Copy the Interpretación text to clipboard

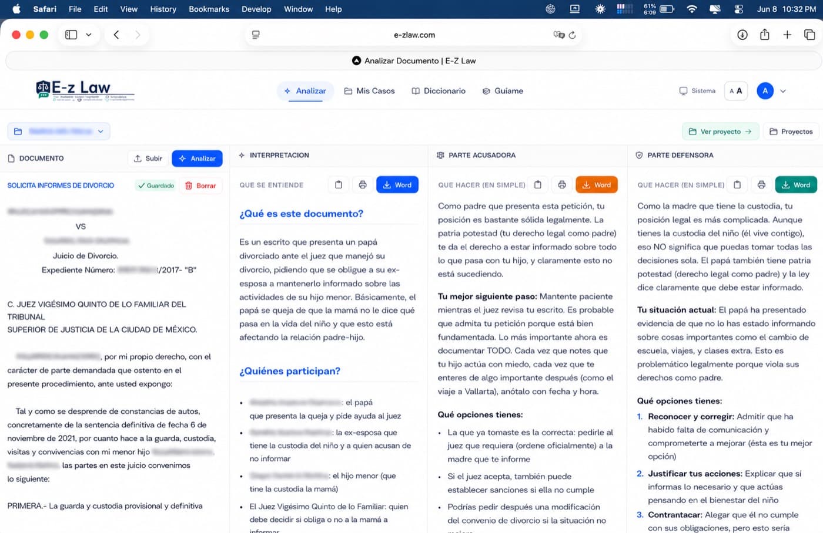(339, 185)
